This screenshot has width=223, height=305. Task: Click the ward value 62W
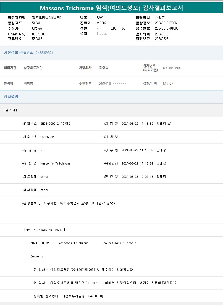point(99,18)
